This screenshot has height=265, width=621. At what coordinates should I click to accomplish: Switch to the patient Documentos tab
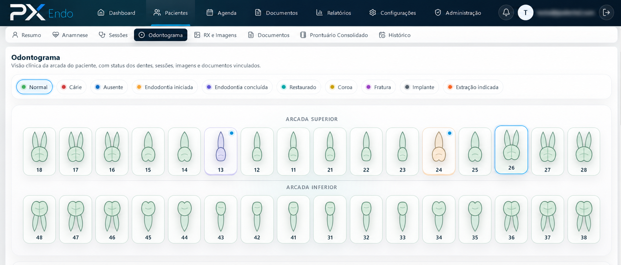coord(269,35)
